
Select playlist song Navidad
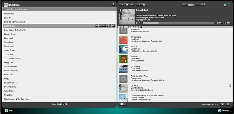click(134, 56)
